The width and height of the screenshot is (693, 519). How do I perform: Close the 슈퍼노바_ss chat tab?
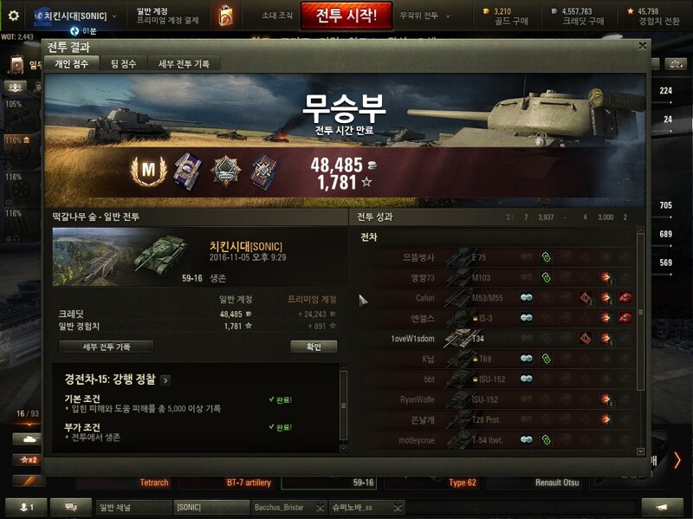click(398, 508)
